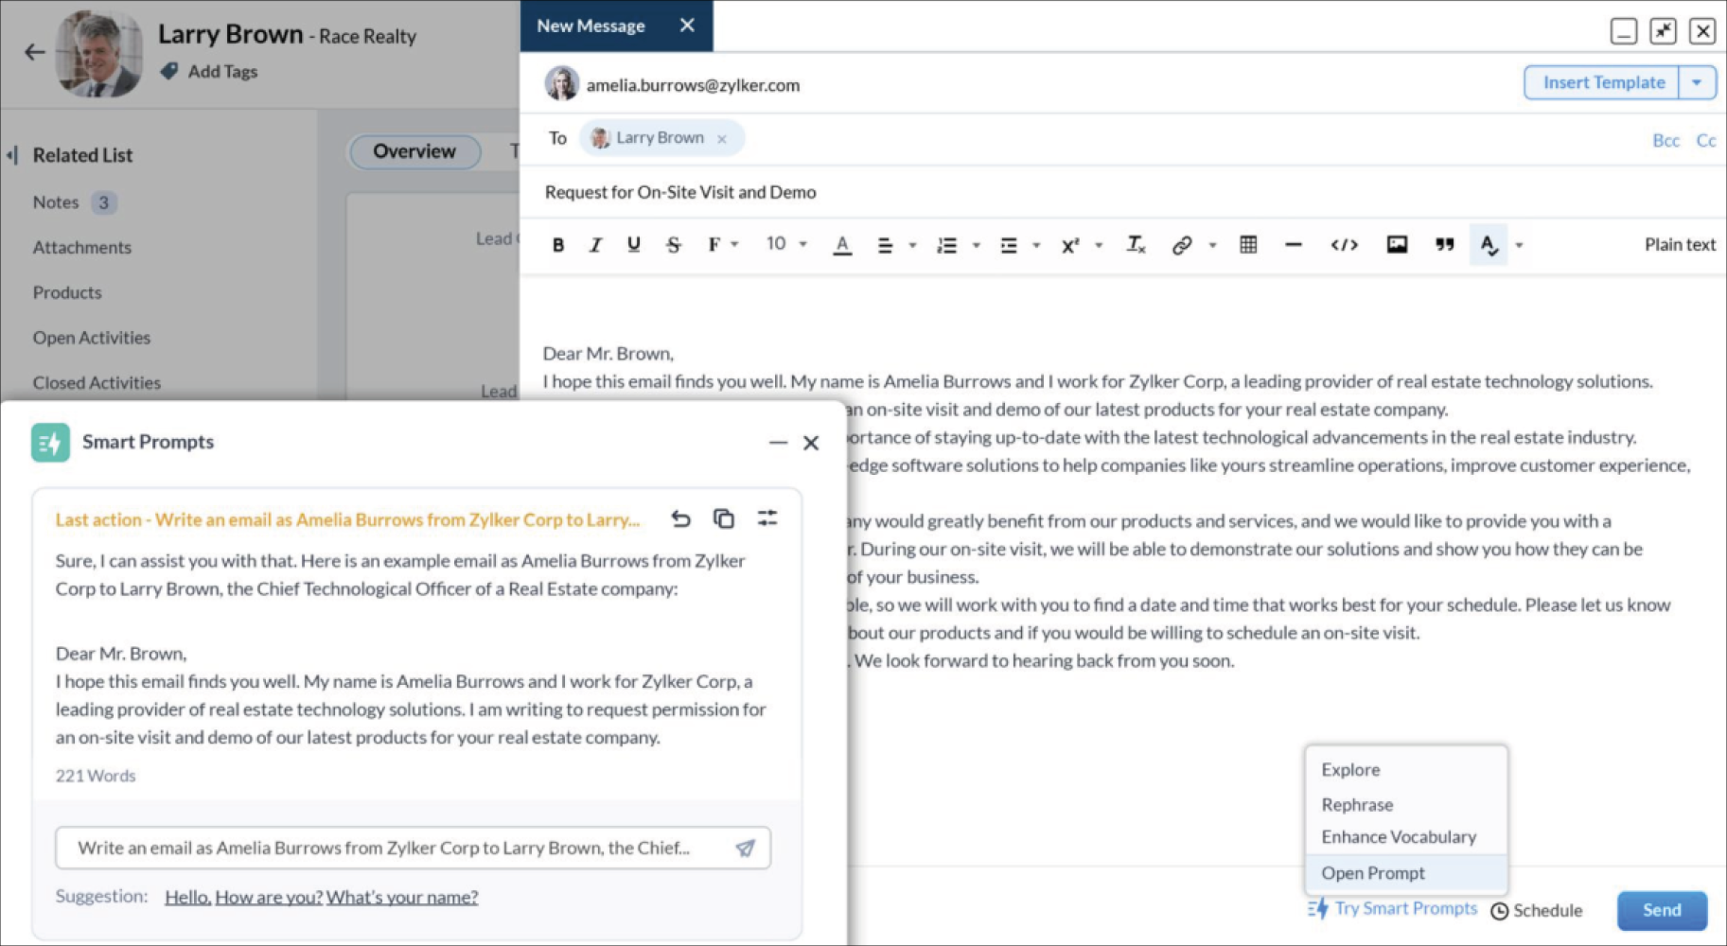1727x946 pixels.
Task: Copy the Smart Prompts response using copy icon
Action: tap(724, 518)
